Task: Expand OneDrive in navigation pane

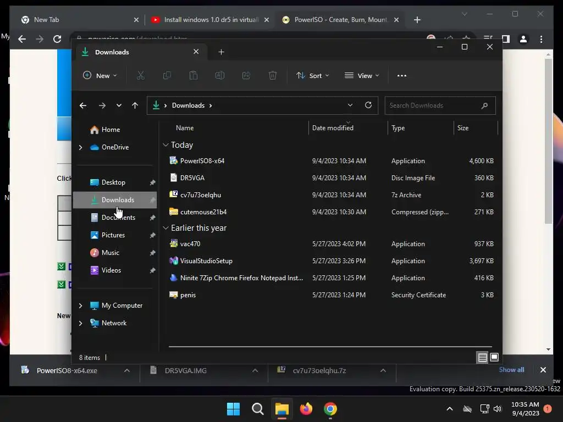Action: (x=80, y=147)
